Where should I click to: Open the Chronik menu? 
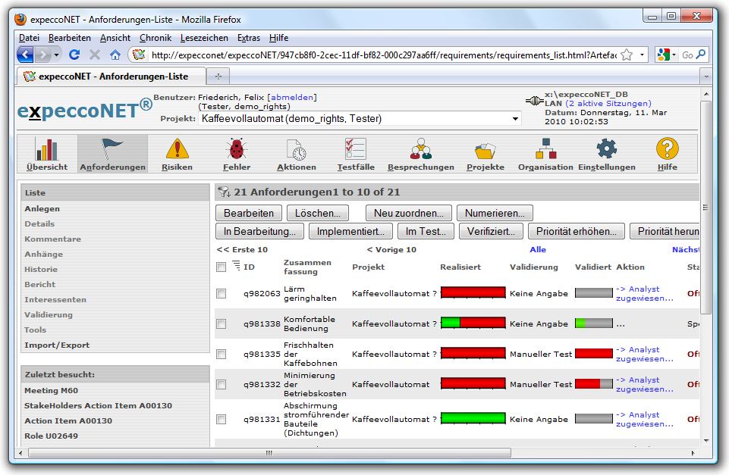point(156,38)
